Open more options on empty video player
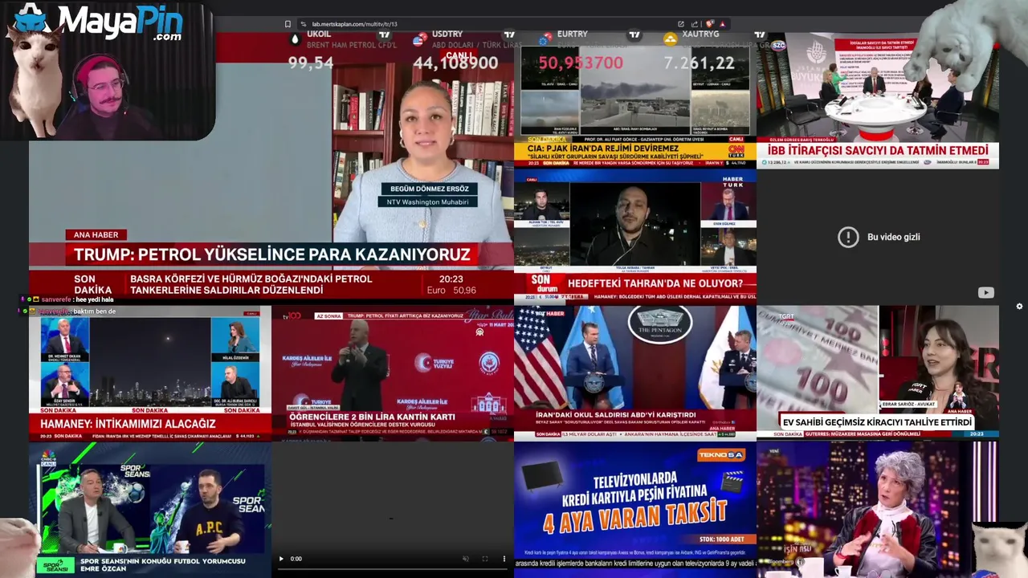Viewport: 1028px width, 578px height. (504, 559)
